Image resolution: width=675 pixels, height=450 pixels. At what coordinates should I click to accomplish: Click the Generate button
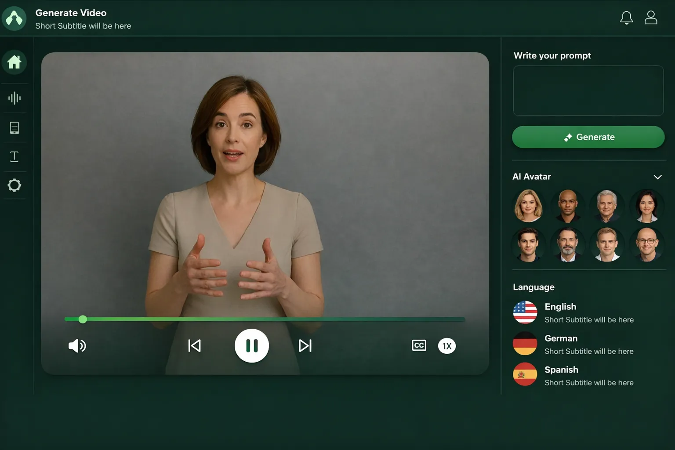(x=588, y=137)
